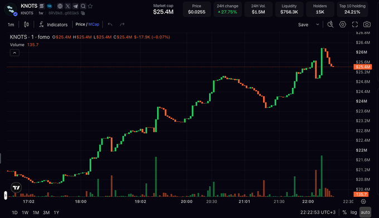Image resolution: width=379 pixels, height=218 pixels.
Task: Click the Liquidity $756.3K card
Action: (x=289, y=9)
